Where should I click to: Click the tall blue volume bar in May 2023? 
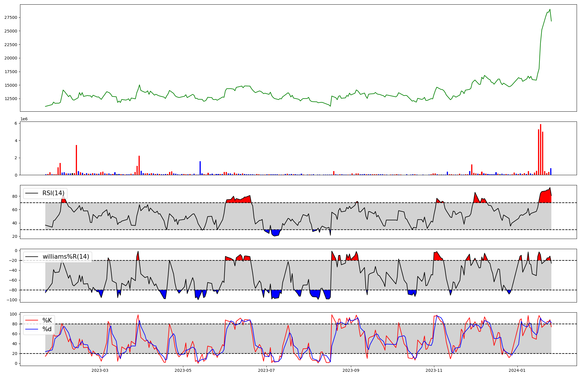tap(200, 168)
